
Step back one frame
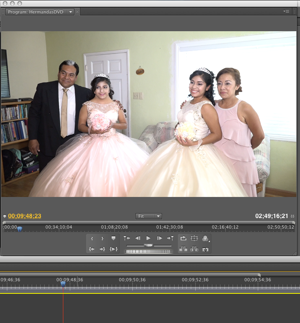[x=138, y=238]
